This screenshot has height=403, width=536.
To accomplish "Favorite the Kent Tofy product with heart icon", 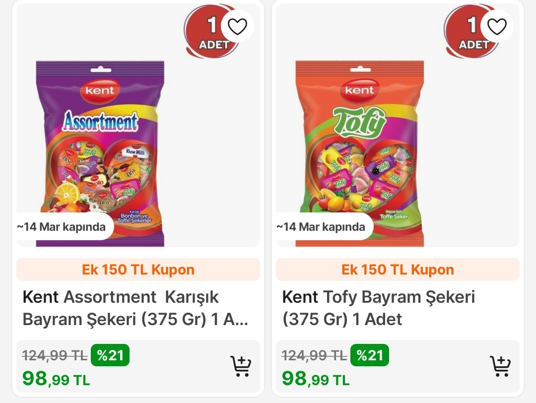I will click(497, 26).
